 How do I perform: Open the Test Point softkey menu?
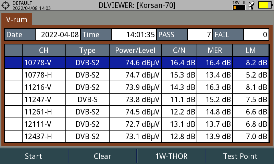240,156
